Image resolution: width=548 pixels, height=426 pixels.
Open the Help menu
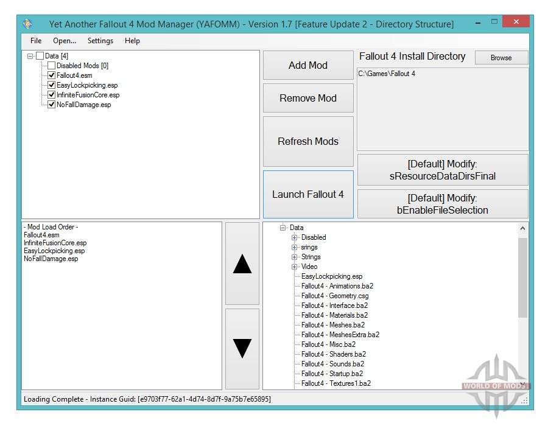coord(132,41)
